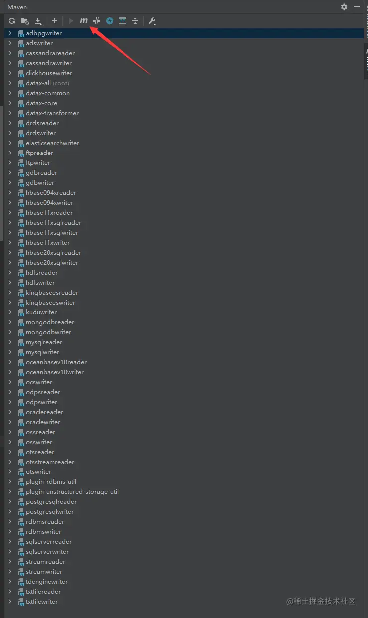This screenshot has width=368, height=618.
Task: Hide the Maven tool window
Action: [357, 7]
